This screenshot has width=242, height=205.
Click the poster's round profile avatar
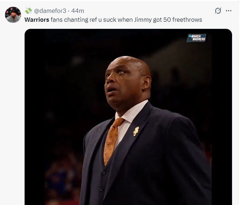[x=13, y=15]
